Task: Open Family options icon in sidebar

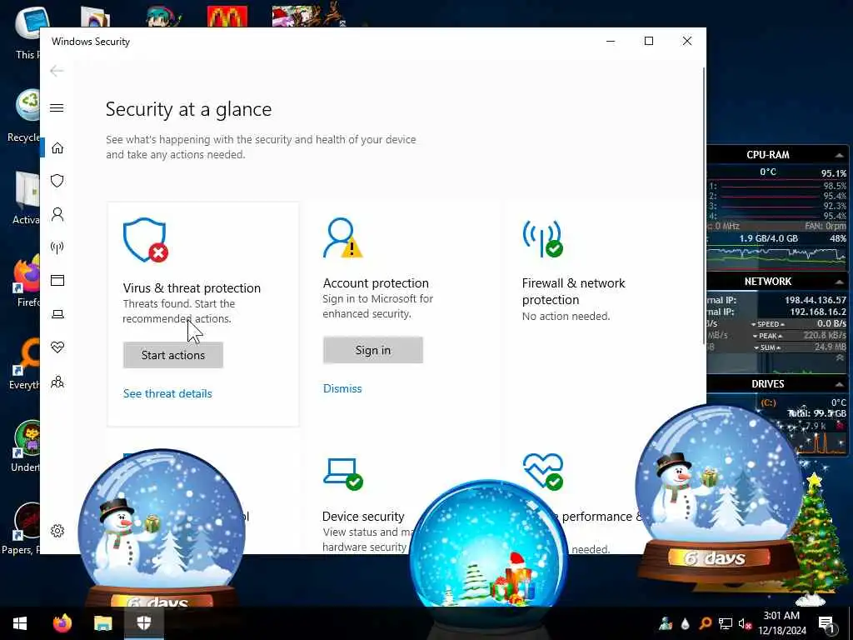Action: (57, 382)
